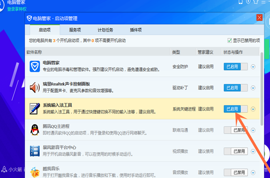Expand dropdown arrow for 电脑管家 row
The height and width of the screenshot is (178, 270).
pos(253,67)
